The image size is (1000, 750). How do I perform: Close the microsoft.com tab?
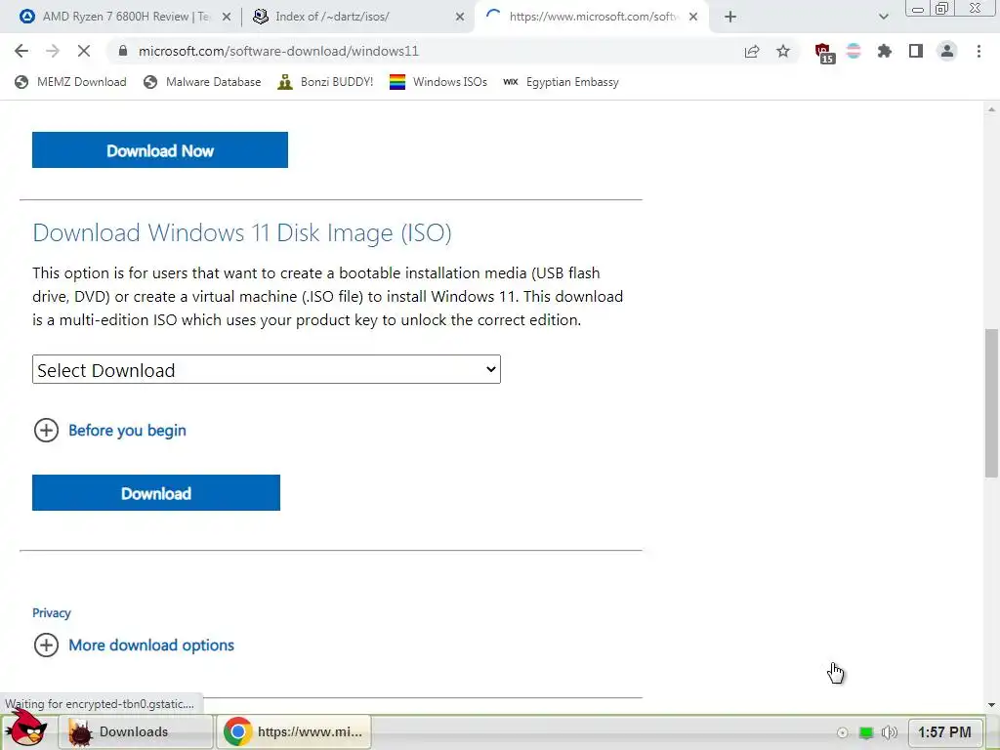(x=693, y=17)
